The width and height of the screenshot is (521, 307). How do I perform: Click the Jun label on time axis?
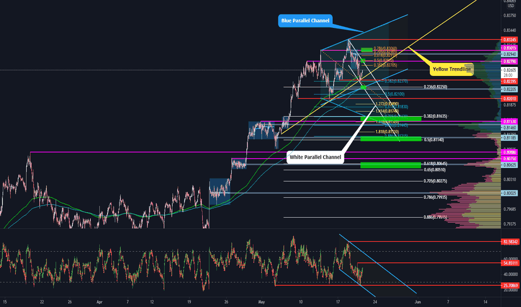[x=418, y=302]
